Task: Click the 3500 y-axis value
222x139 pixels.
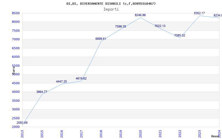Action: (x=16, y=101)
